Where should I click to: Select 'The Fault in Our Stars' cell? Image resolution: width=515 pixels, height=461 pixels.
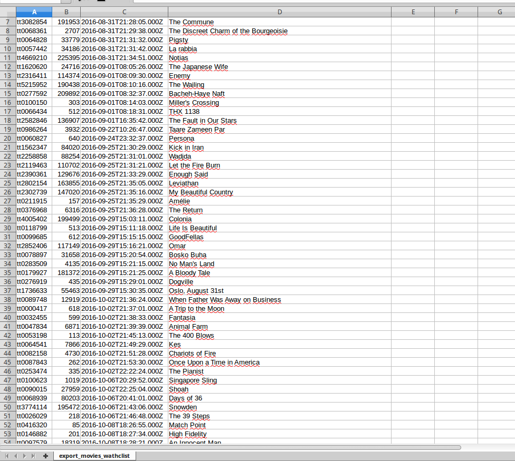click(x=280, y=120)
